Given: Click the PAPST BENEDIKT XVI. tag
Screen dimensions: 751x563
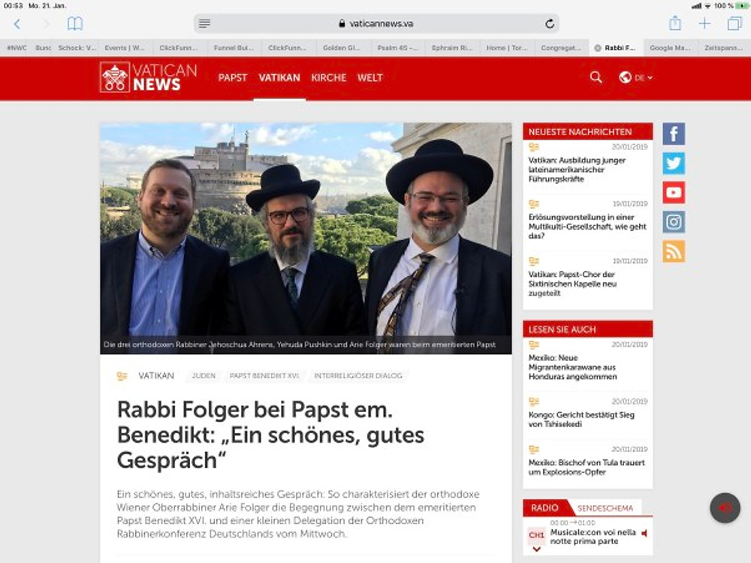Looking at the screenshot, I should (x=264, y=376).
